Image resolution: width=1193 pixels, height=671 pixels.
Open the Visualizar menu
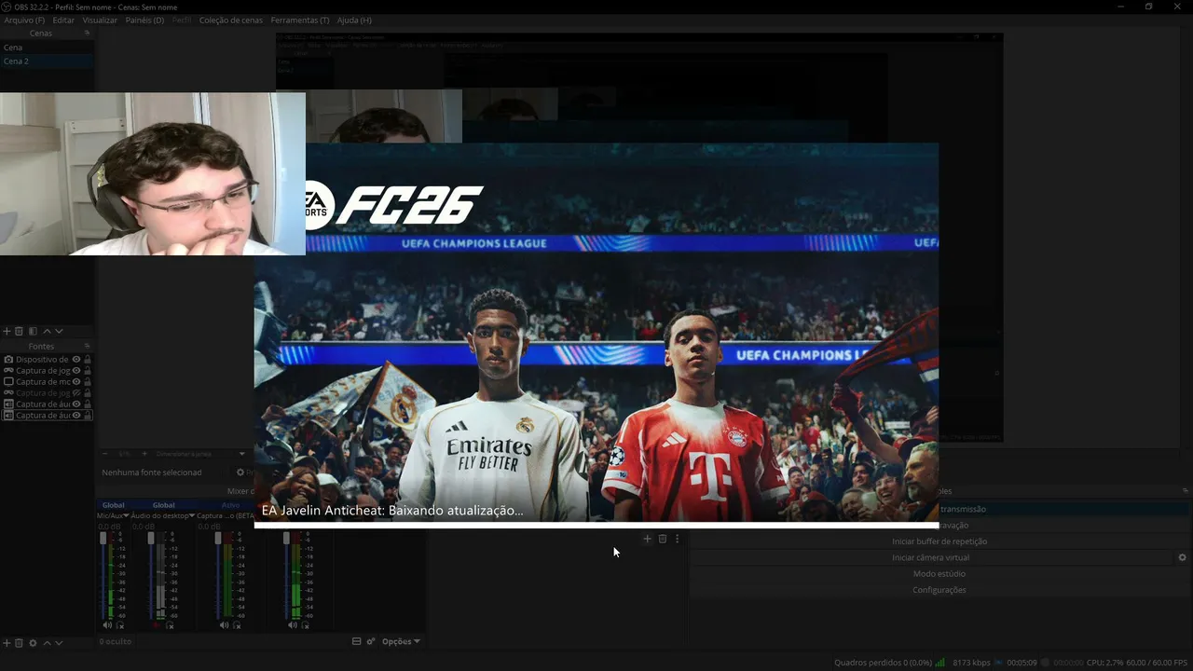click(x=100, y=20)
